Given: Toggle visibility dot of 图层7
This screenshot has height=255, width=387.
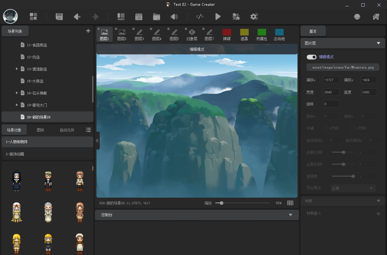Looking at the screenshot, I should pos(203,29).
